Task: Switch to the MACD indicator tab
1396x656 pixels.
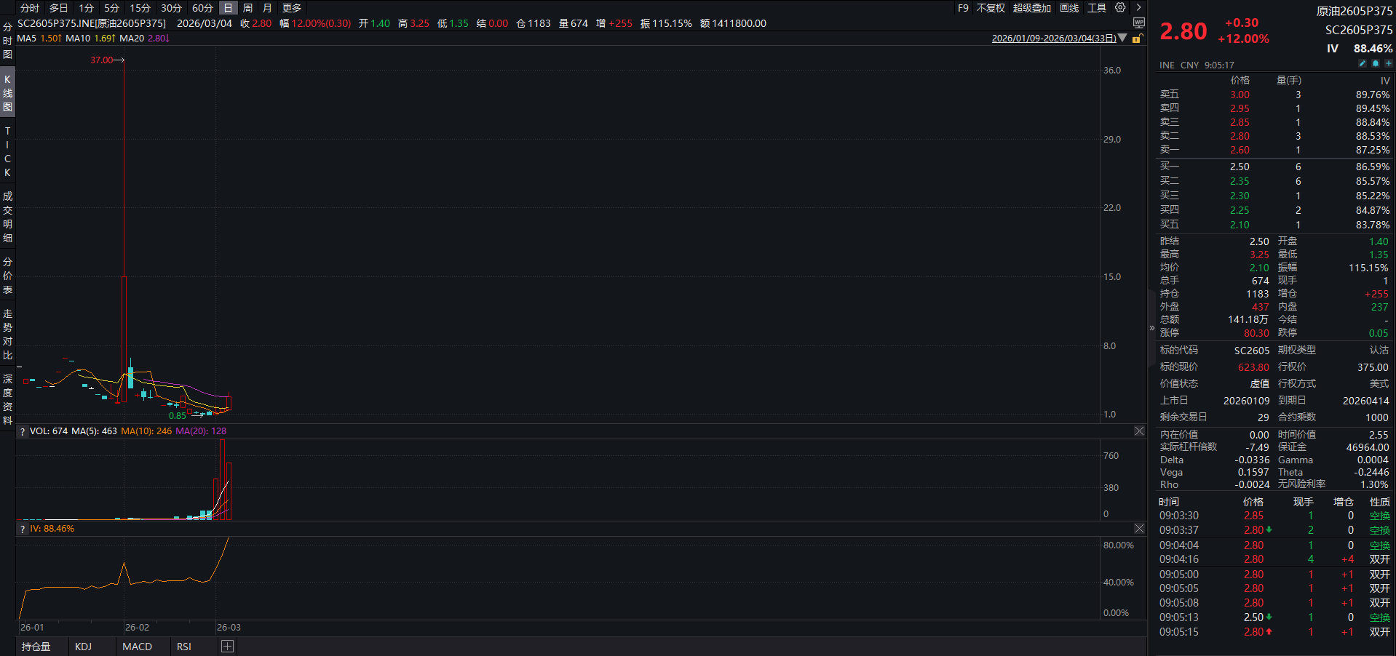Action: pos(137,647)
